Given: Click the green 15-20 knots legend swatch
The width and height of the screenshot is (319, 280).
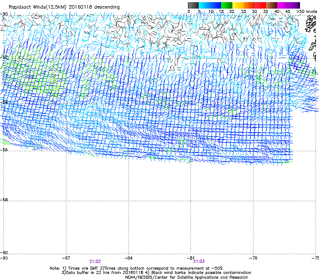Looking at the screenshot, I should click(x=227, y=5).
